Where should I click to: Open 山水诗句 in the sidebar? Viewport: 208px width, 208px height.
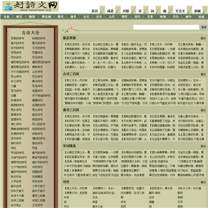click(38, 72)
